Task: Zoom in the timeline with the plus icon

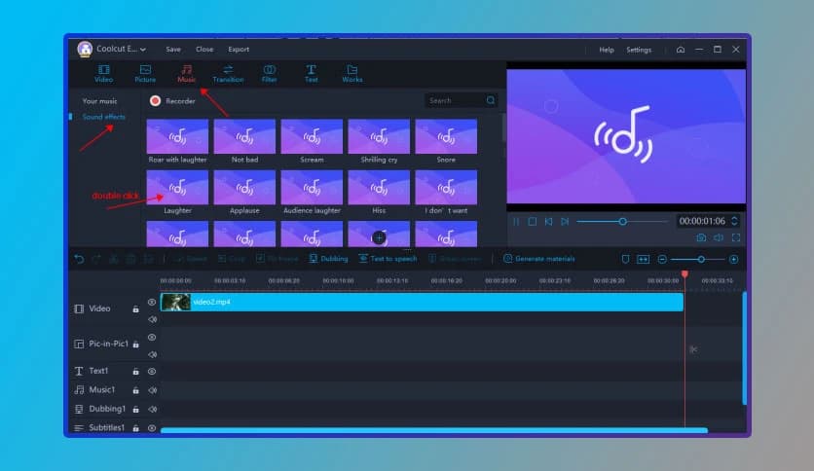Action: [x=733, y=259]
